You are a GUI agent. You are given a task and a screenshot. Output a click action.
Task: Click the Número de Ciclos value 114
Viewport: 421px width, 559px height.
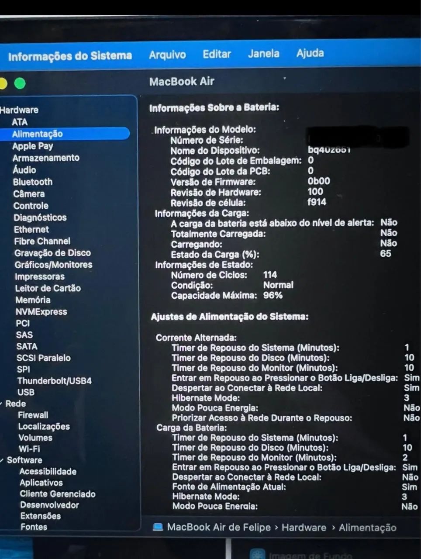click(270, 275)
